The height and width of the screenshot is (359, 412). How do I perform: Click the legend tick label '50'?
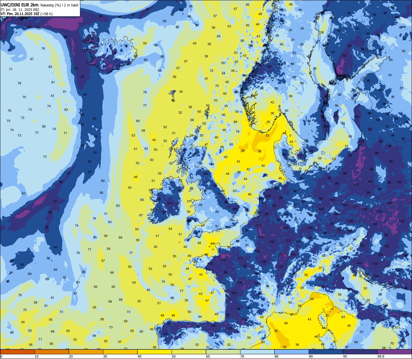tap(173, 356)
